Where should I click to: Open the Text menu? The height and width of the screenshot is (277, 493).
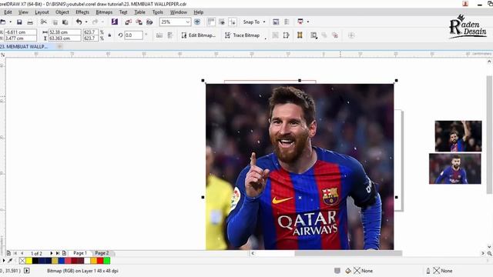[x=123, y=12]
